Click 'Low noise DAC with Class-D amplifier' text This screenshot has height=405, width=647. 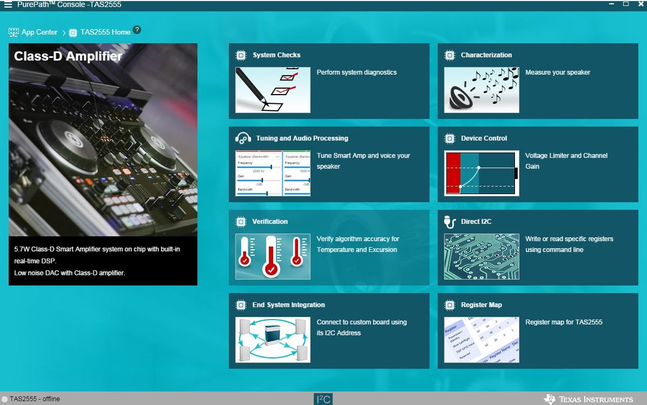click(x=69, y=273)
